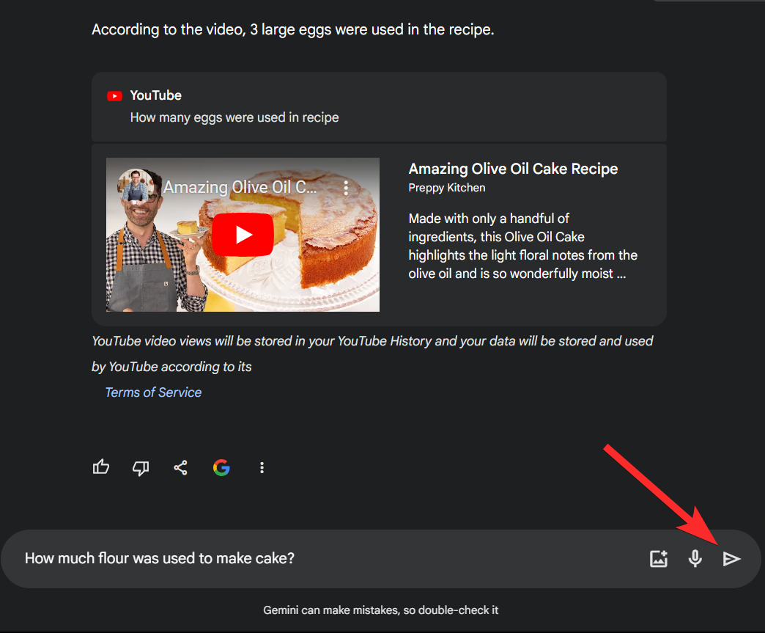The width and height of the screenshot is (765, 633).
Task: Open more options below the response
Action: pos(262,467)
